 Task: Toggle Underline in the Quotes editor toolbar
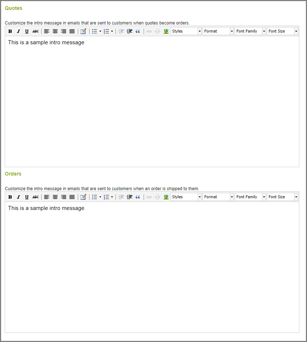pyautogui.click(x=27, y=31)
